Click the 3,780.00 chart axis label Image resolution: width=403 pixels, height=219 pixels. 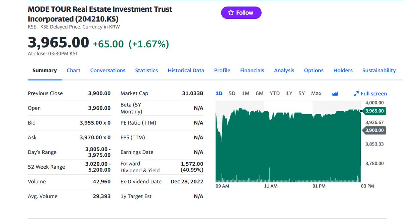(374, 164)
